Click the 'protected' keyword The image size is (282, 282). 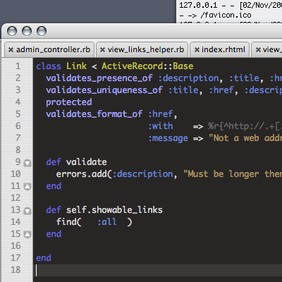coord(69,102)
